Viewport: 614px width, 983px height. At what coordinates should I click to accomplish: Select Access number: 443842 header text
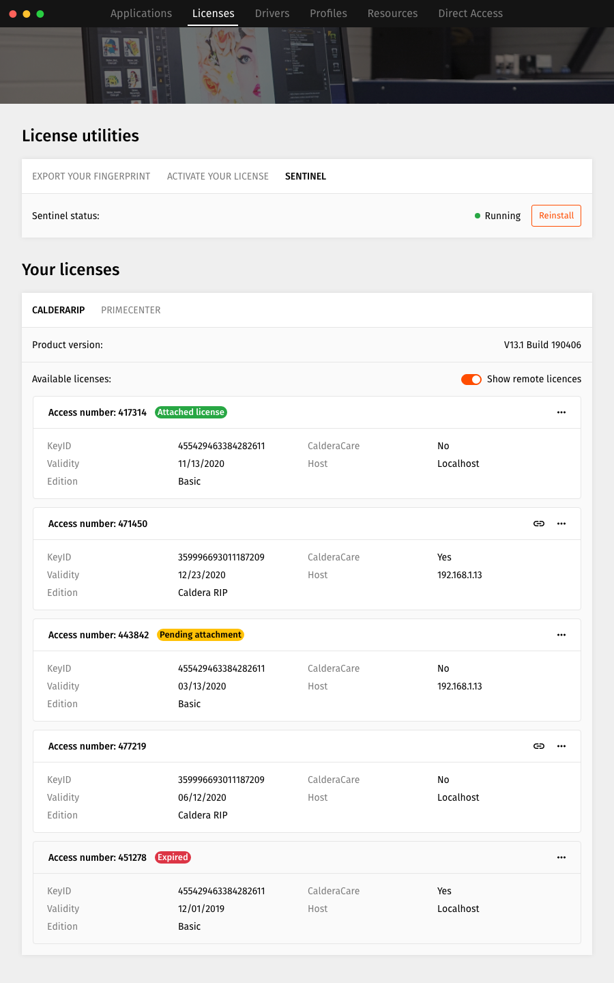(98, 635)
